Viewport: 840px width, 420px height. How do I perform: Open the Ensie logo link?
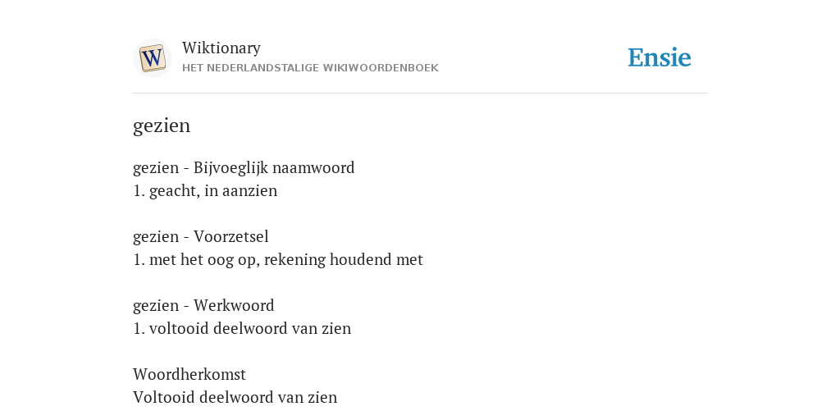[660, 58]
